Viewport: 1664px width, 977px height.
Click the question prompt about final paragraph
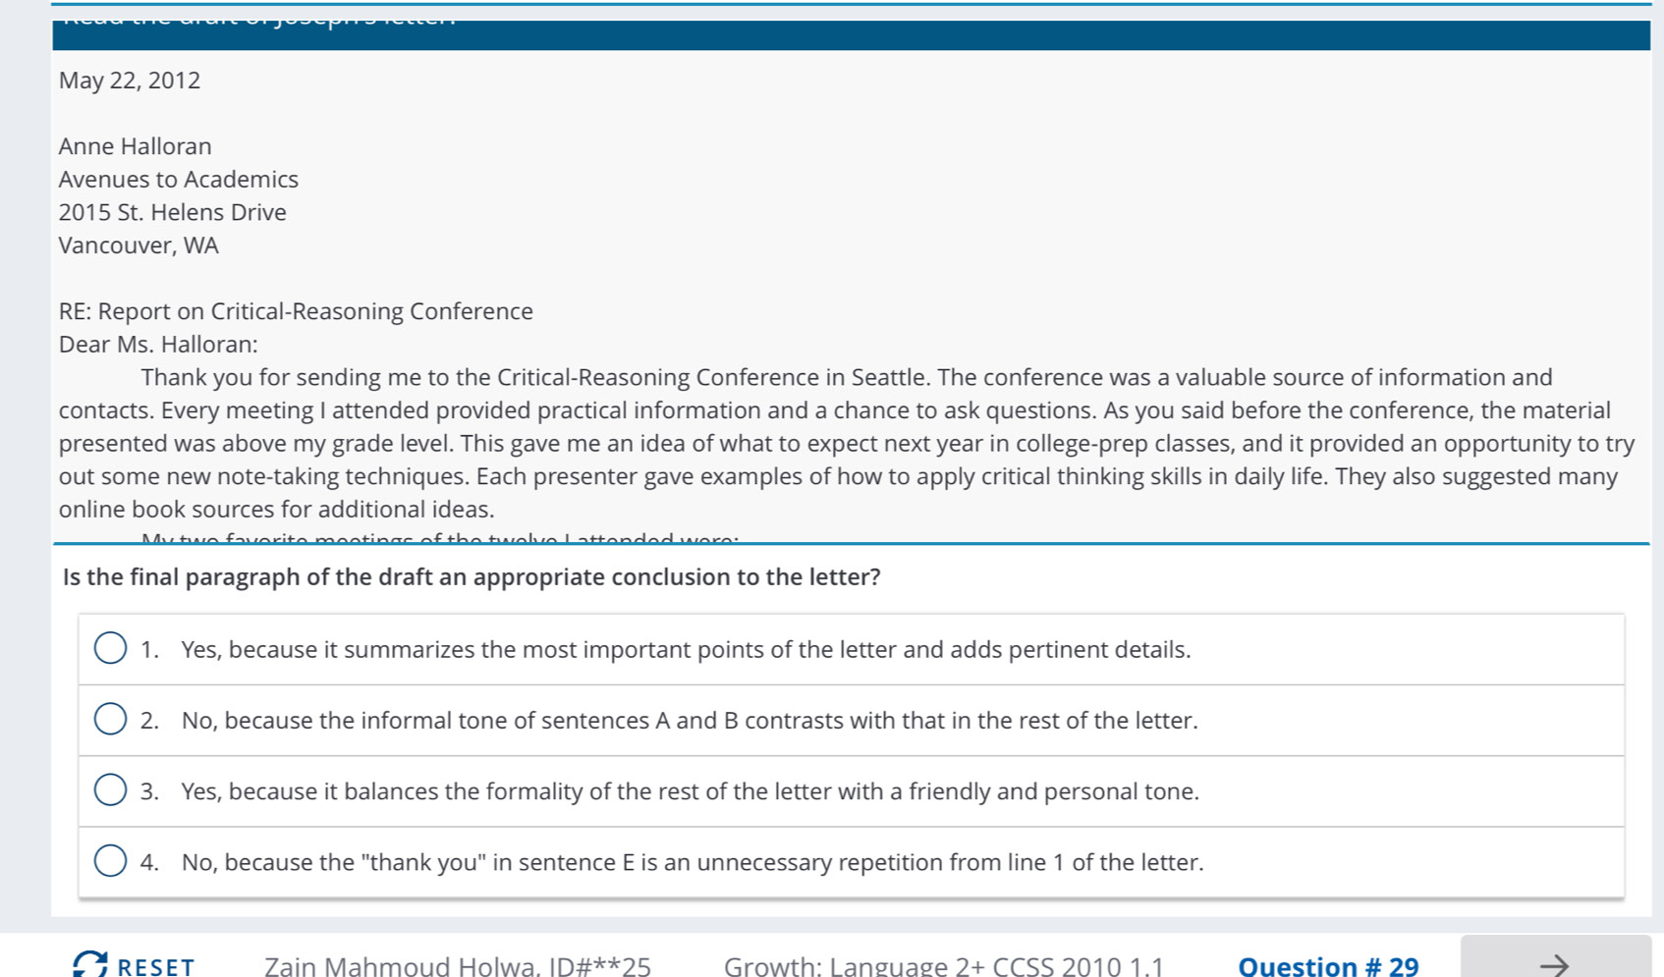point(471,576)
